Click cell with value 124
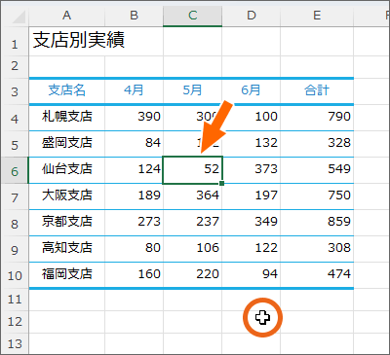The width and height of the screenshot is (390, 355). click(x=134, y=170)
